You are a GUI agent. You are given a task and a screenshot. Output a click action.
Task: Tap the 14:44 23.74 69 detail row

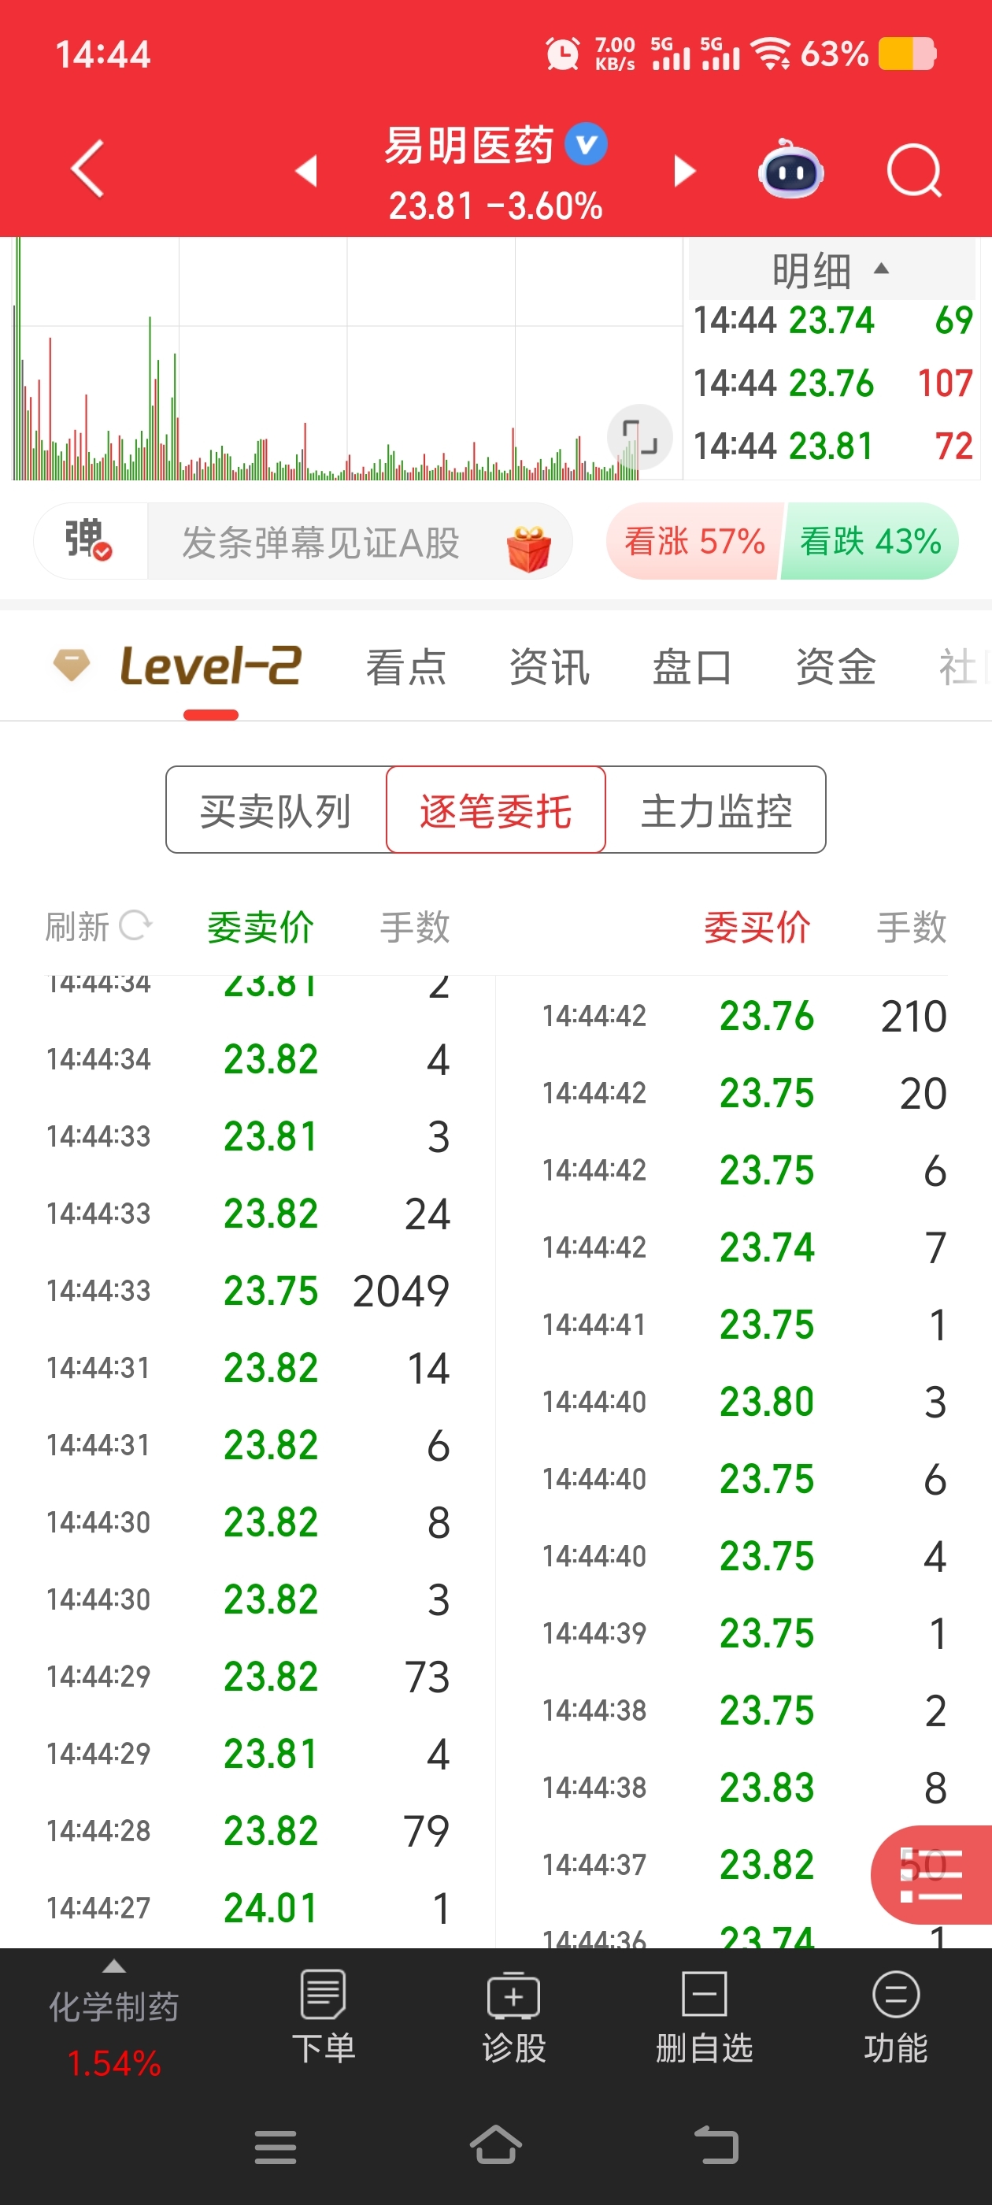[x=833, y=321]
